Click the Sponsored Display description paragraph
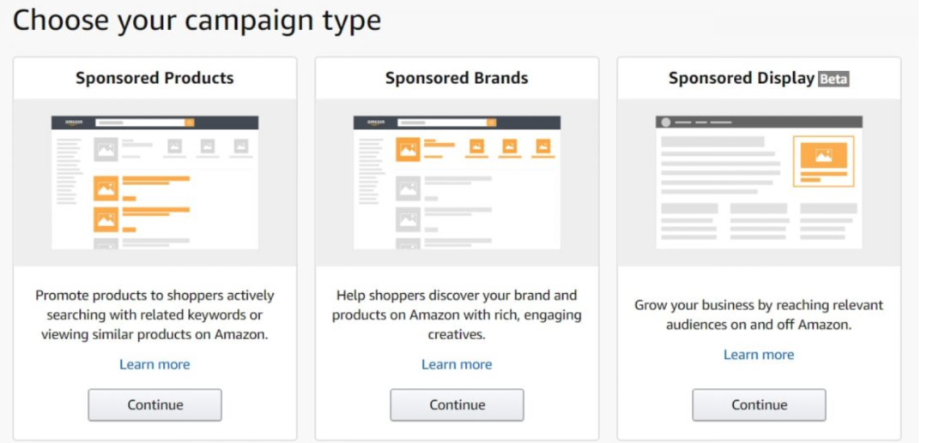The image size is (927, 443). (759, 314)
